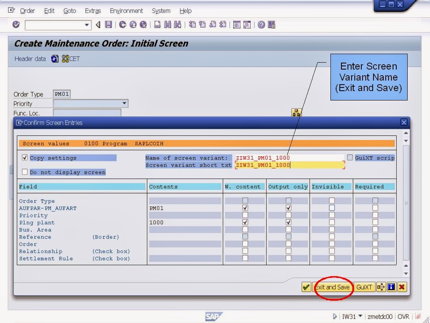Click the Enter checkmark icon in the toolbar
The image size is (430, 323).
coord(16,25)
